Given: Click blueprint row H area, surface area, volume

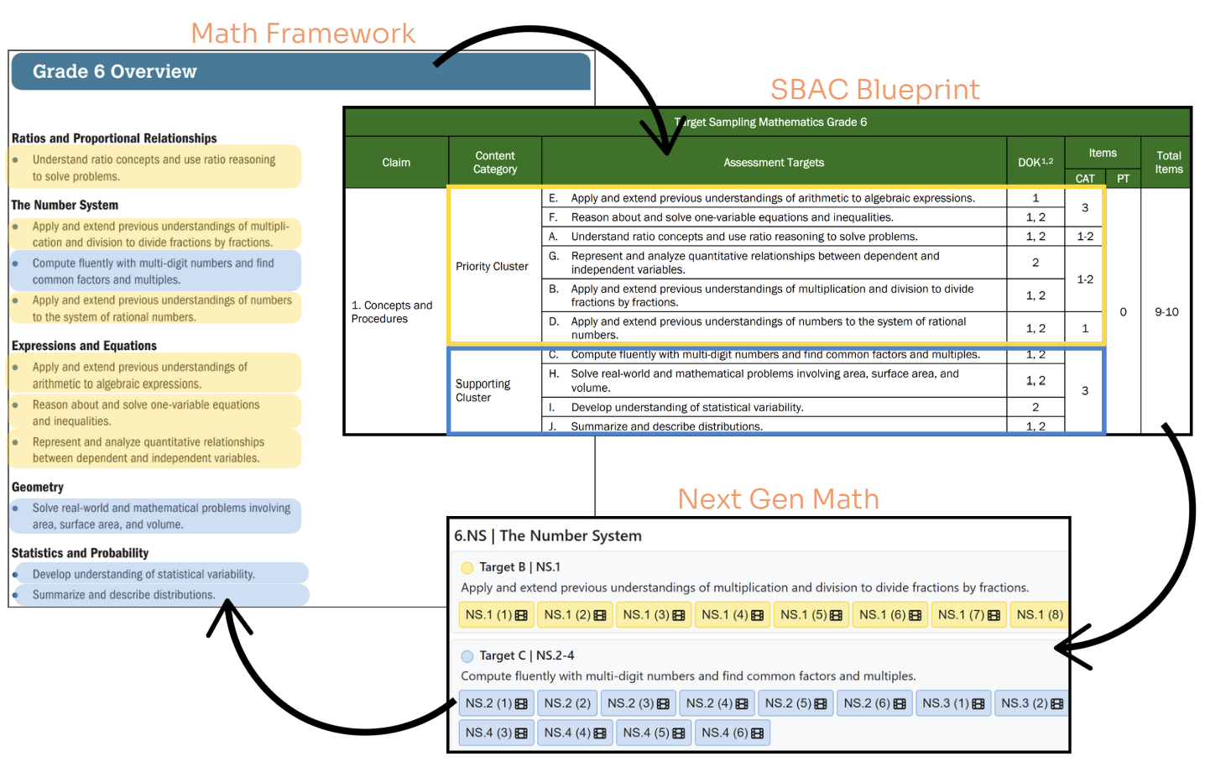Looking at the screenshot, I should 775,380.
